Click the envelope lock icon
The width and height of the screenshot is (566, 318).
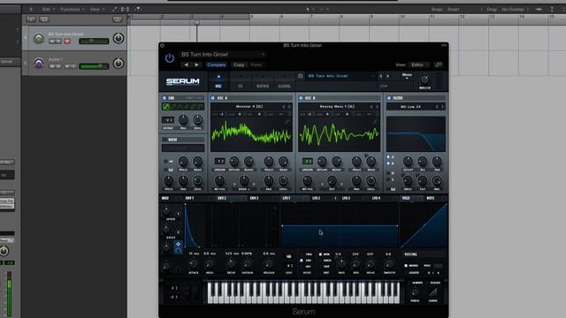(178, 250)
